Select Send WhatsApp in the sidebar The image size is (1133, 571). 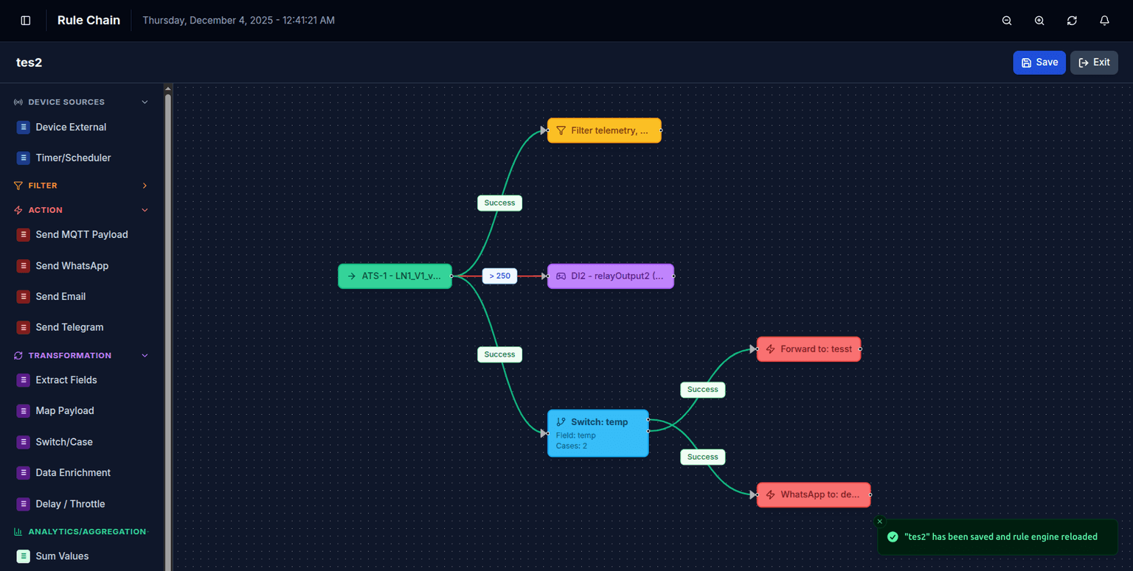tap(72, 265)
